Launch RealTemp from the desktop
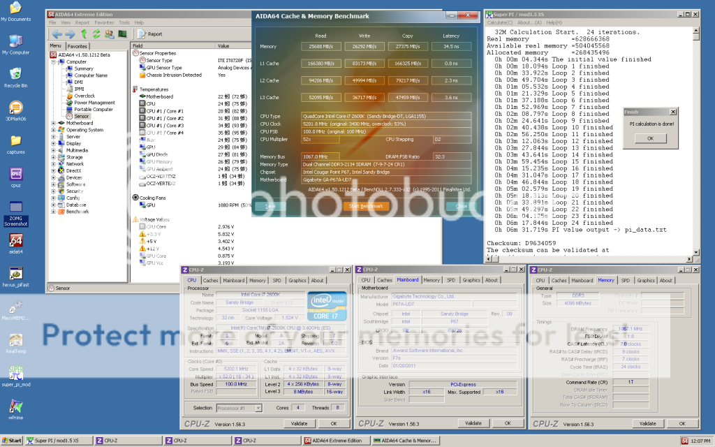 click(x=15, y=343)
